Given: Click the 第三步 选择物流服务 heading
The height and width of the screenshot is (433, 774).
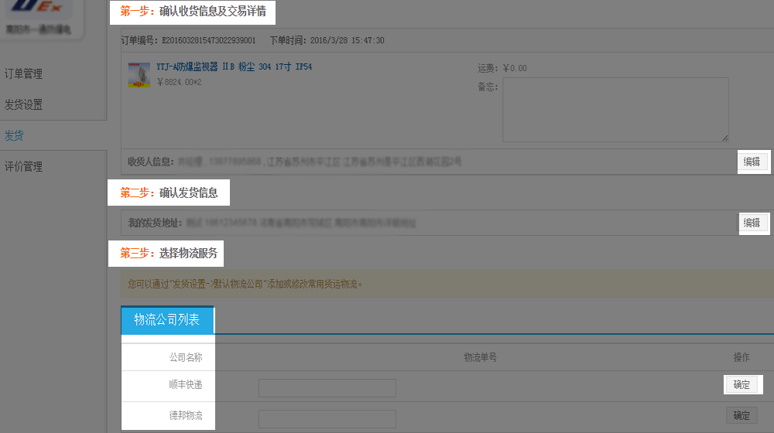Looking at the screenshot, I should [169, 253].
